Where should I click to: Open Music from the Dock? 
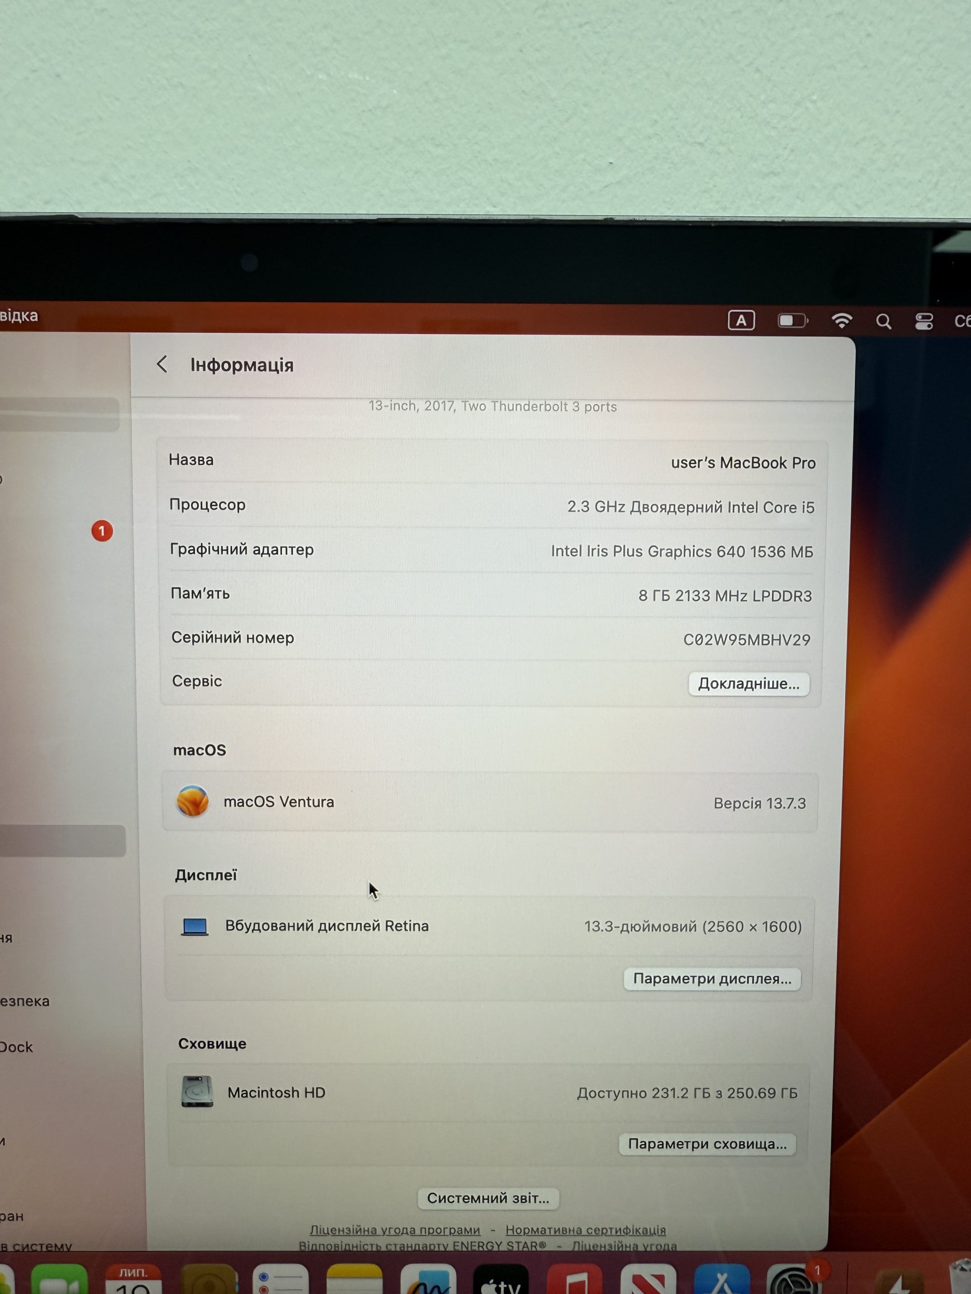pyautogui.click(x=575, y=1280)
